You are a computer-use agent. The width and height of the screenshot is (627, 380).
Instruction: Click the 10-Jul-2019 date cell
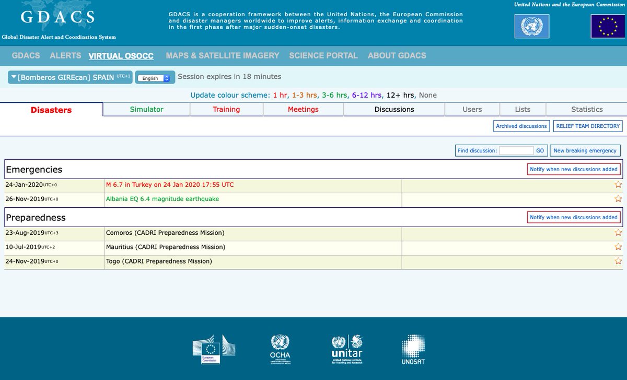pyautogui.click(x=54, y=247)
